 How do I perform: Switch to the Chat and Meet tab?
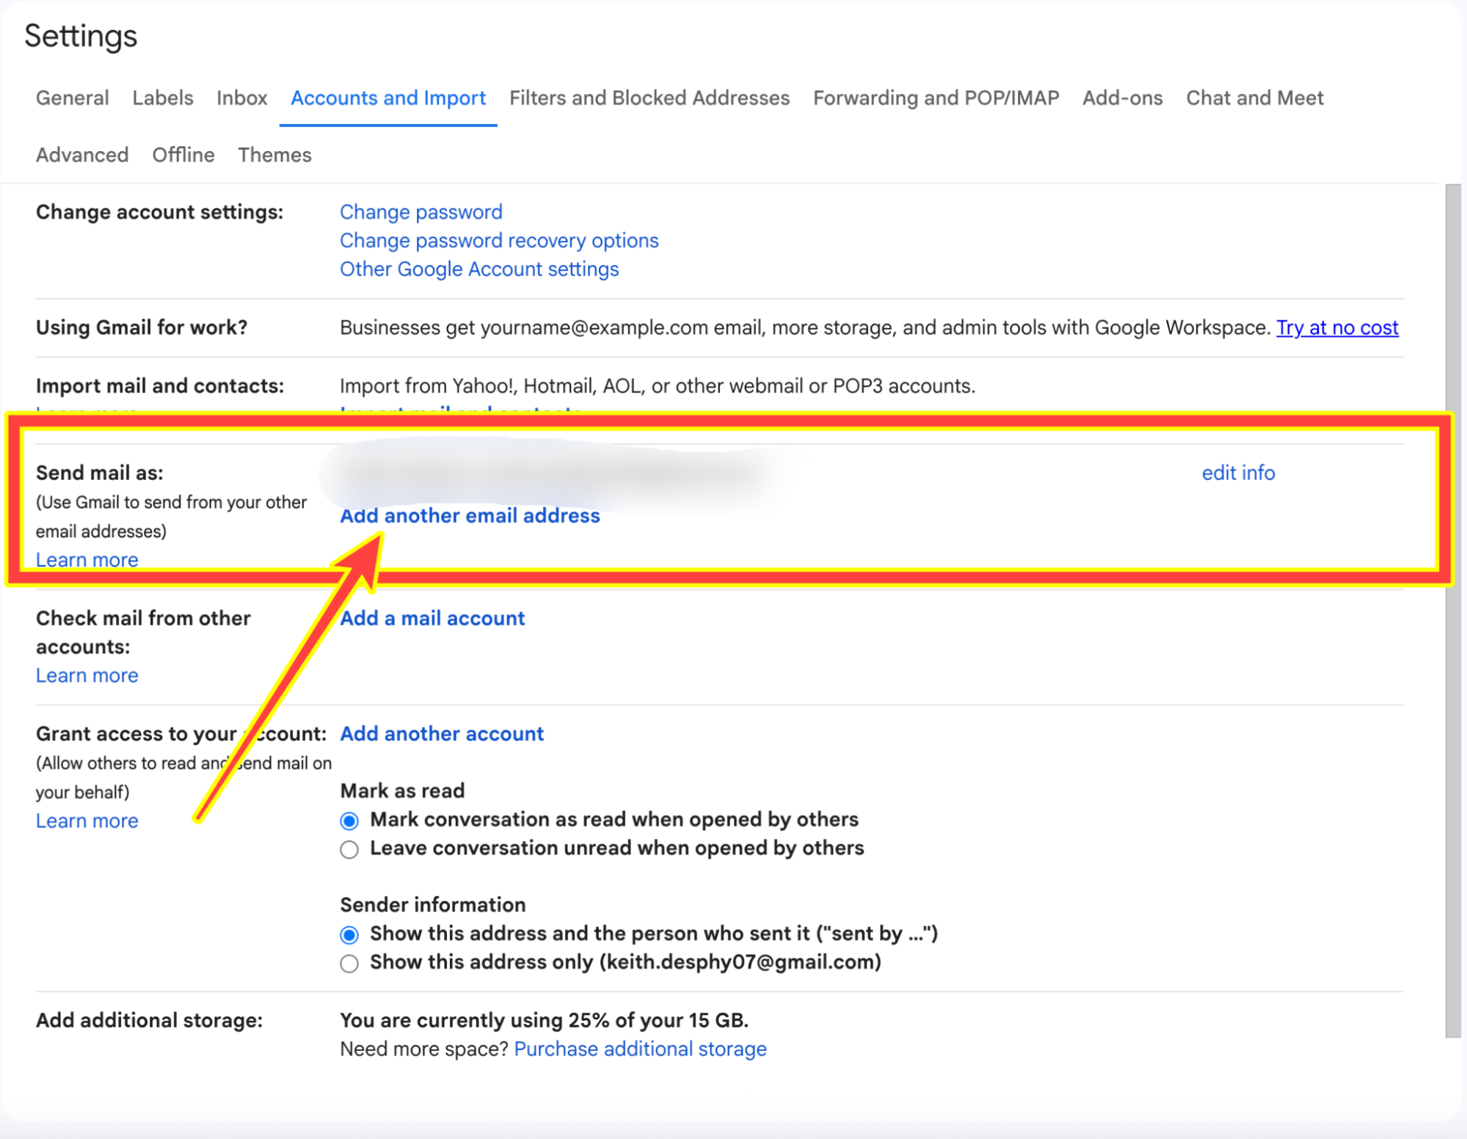pyautogui.click(x=1253, y=98)
